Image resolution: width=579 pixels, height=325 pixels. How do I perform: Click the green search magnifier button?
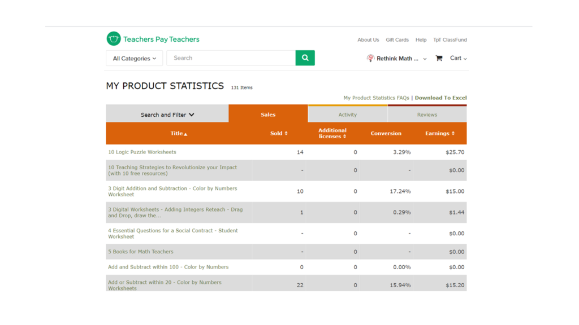(305, 58)
